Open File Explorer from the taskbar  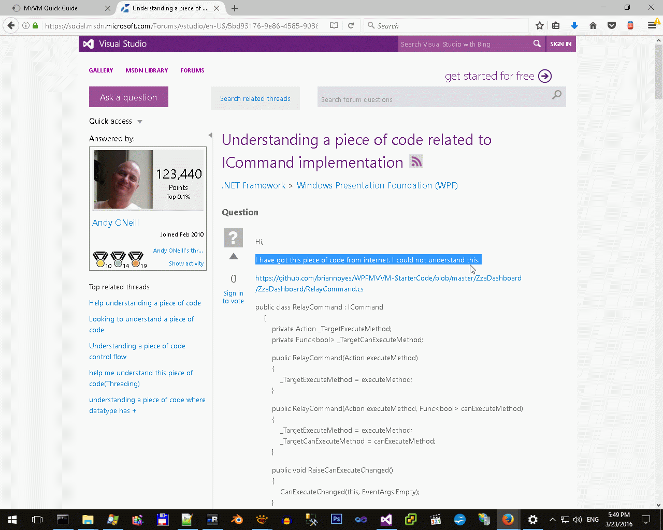click(x=88, y=519)
